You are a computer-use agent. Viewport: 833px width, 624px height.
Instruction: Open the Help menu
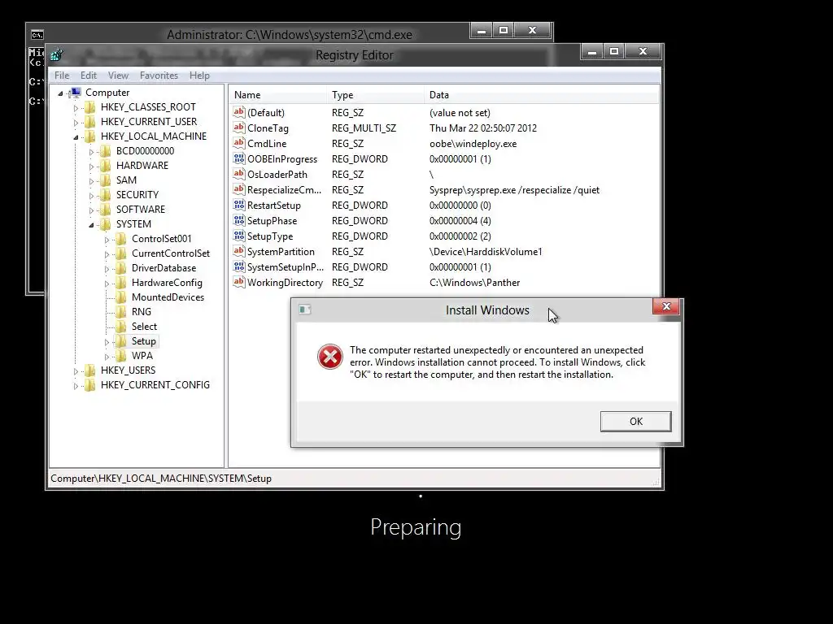[199, 76]
